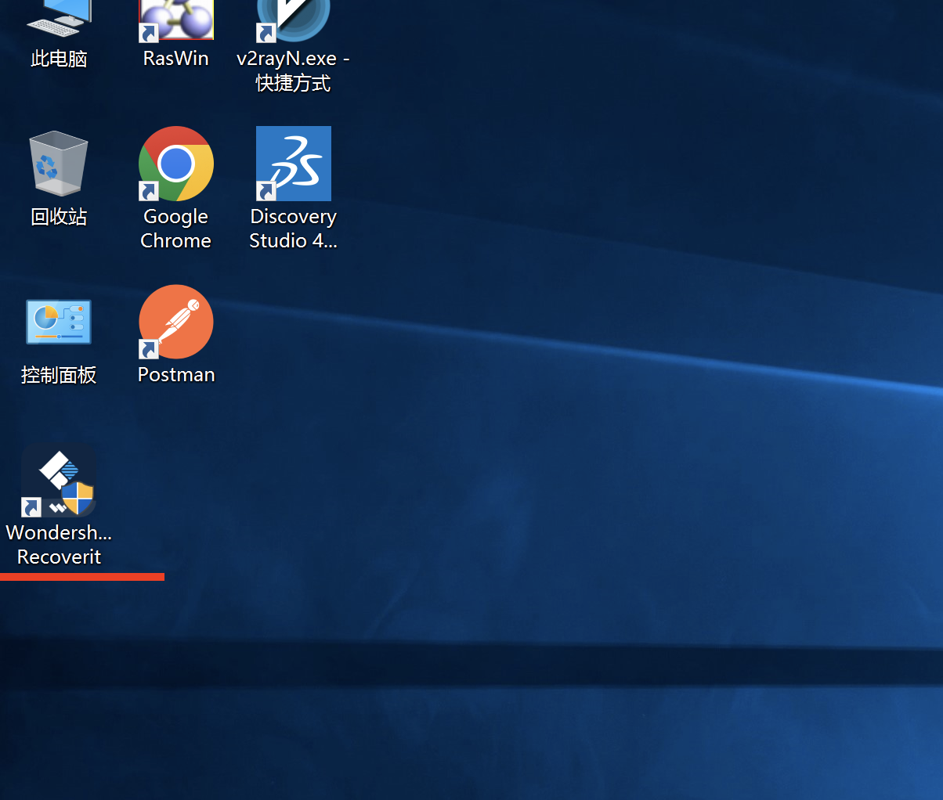Image resolution: width=943 pixels, height=800 pixels.
Task: Click the 'RasWin' label text
Action: pos(176,59)
